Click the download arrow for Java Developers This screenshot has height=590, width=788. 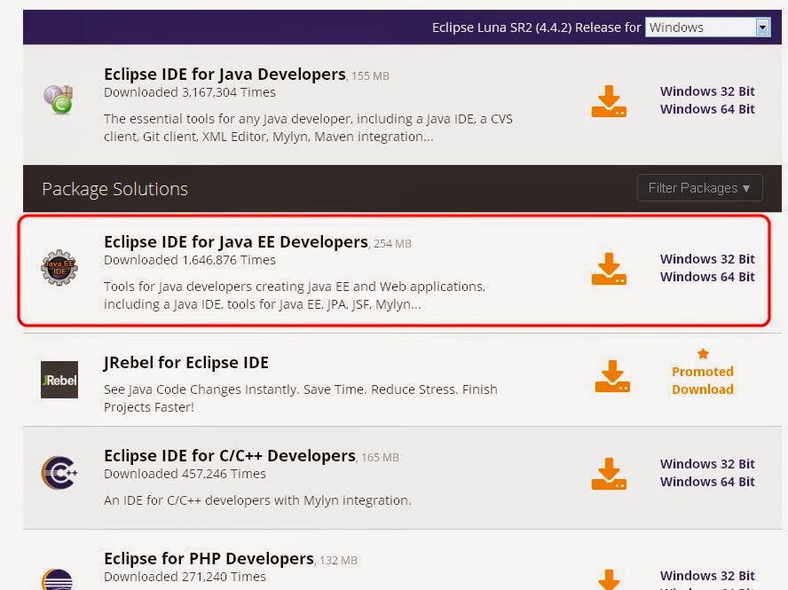coord(609,100)
